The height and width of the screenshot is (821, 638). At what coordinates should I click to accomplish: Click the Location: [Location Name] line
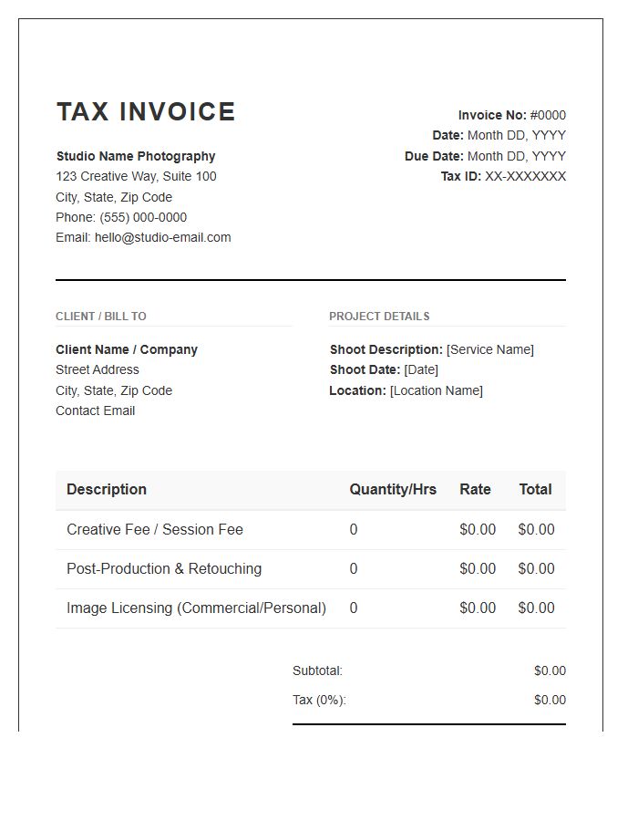point(406,390)
